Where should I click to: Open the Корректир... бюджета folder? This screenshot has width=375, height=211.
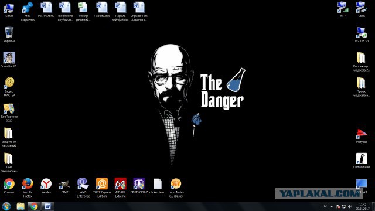click(x=362, y=62)
